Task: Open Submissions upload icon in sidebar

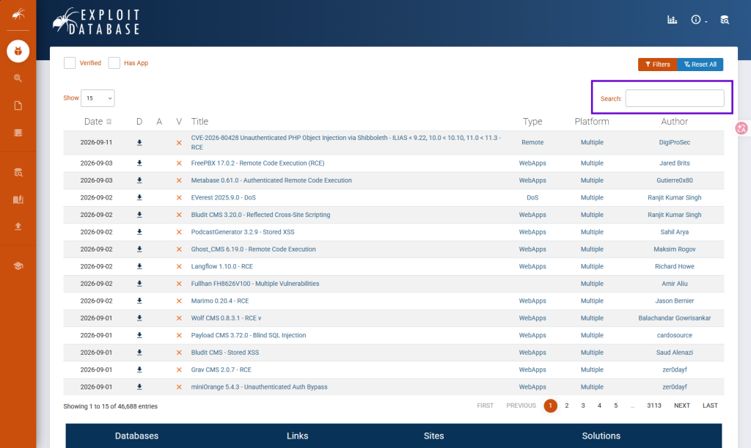Action: tap(18, 227)
